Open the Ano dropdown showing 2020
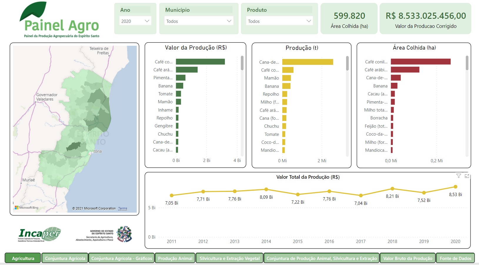 (135, 21)
